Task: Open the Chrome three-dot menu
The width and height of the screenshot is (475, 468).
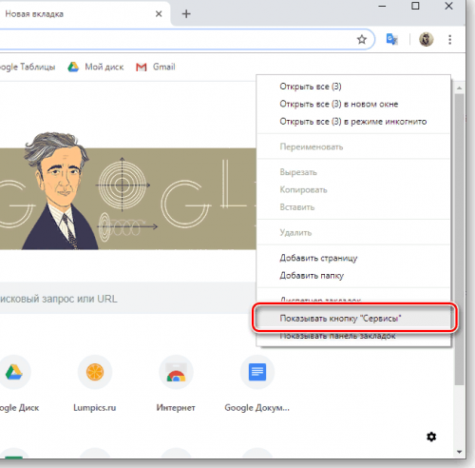Action: pos(449,39)
